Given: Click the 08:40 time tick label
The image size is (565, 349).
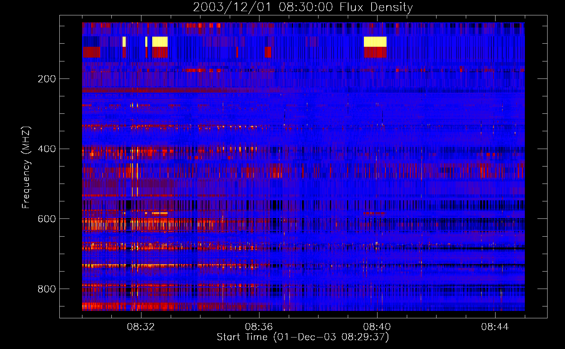Looking at the screenshot, I should tap(377, 327).
